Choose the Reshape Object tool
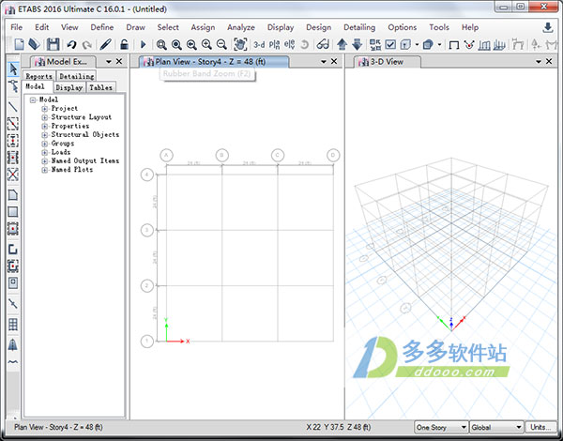Viewport: 563px width, 441px height. tap(13, 86)
